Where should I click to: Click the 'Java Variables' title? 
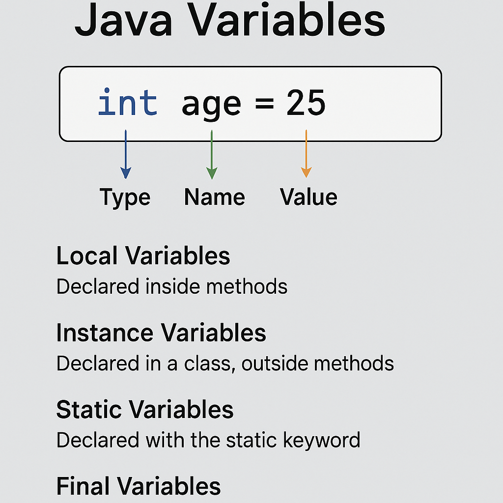[230, 20]
